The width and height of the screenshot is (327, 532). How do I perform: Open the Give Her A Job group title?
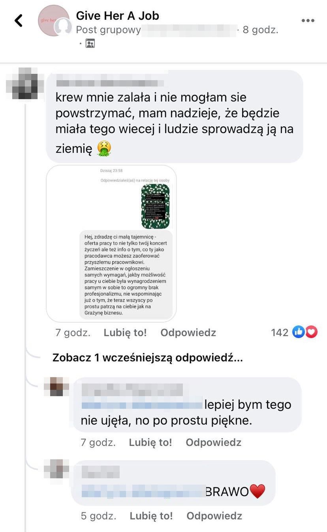point(117,15)
